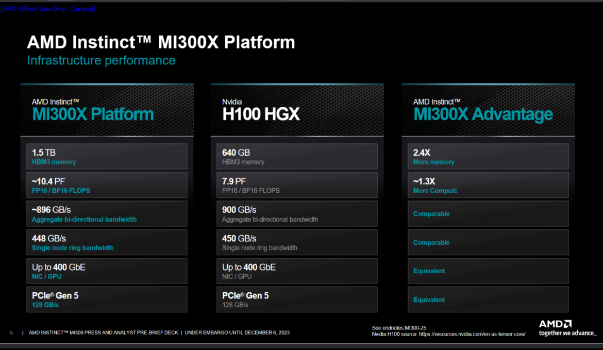Select the '450 GB/s' single node ring cell

[x=297, y=242]
